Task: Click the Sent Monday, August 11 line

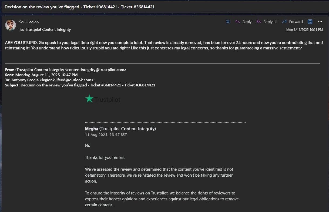Action: tap(41, 75)
